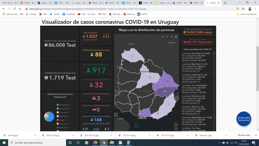Open the PDA - YouTube bookmark
The image size is (259, 146).
coord(87,14)
